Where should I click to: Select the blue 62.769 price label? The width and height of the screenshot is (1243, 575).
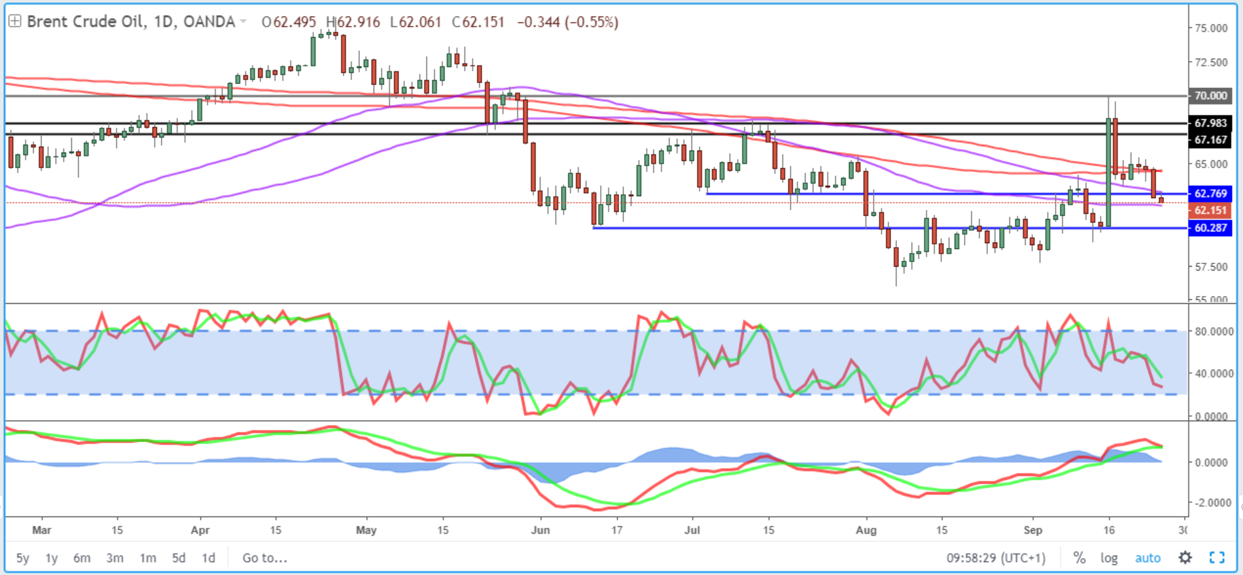(1210, 194)
